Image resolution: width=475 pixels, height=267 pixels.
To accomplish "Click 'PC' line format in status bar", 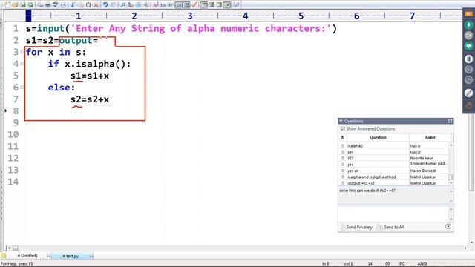I will 402,264.
